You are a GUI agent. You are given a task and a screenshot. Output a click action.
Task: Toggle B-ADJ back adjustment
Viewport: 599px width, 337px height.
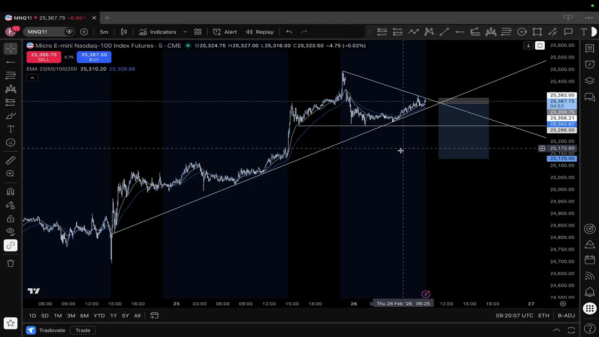pos(566,315)
